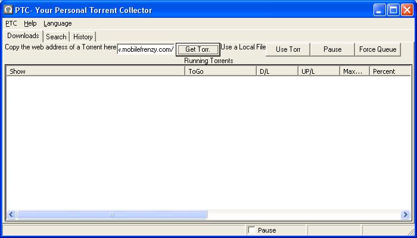
Task: Switch to the Search tab
Action: [56, 37]
